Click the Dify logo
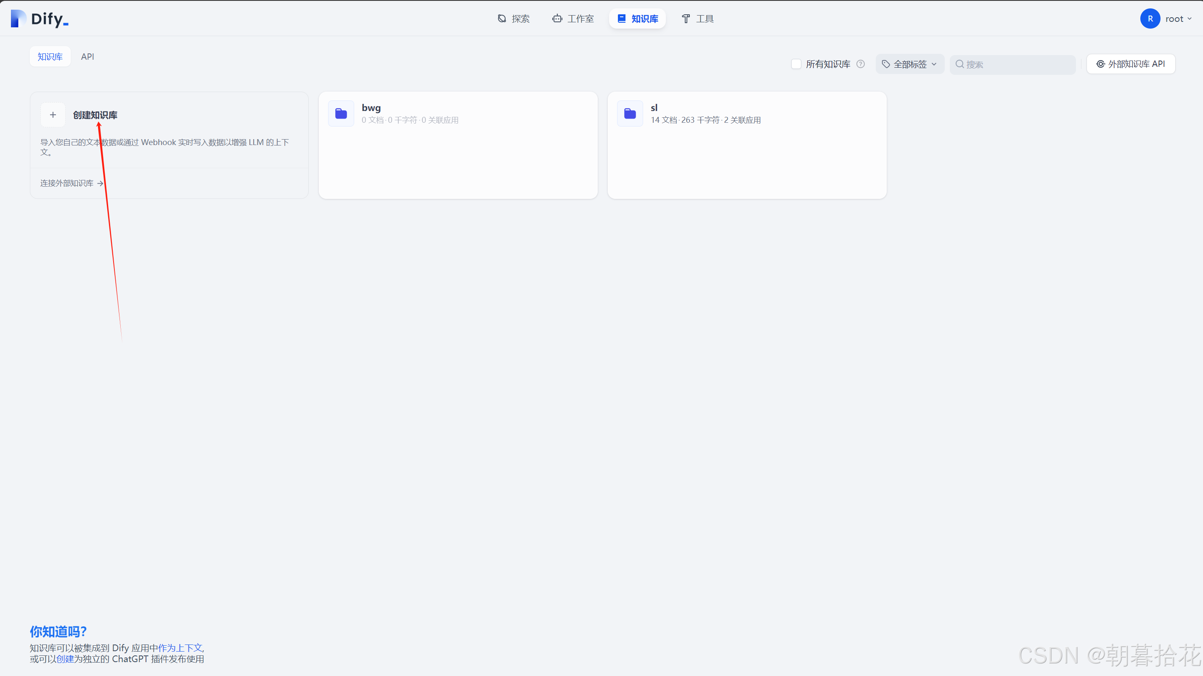Viewport: 1203px width, 676px height. (x=40, y=18)
